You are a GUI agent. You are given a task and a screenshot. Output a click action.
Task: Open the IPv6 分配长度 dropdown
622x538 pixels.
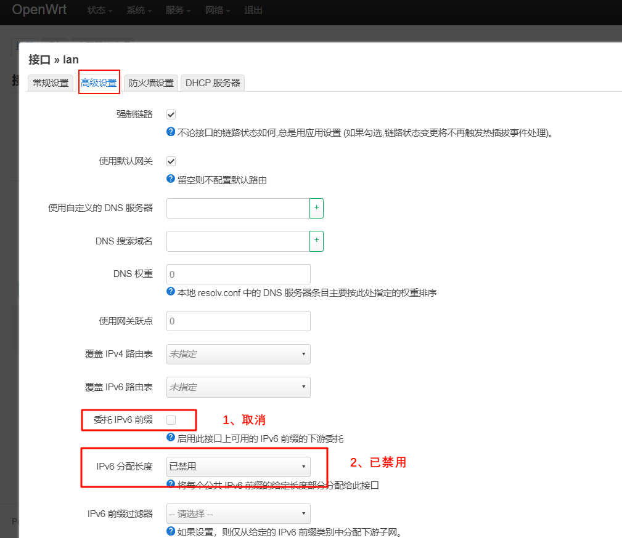[x=238, y=467]
